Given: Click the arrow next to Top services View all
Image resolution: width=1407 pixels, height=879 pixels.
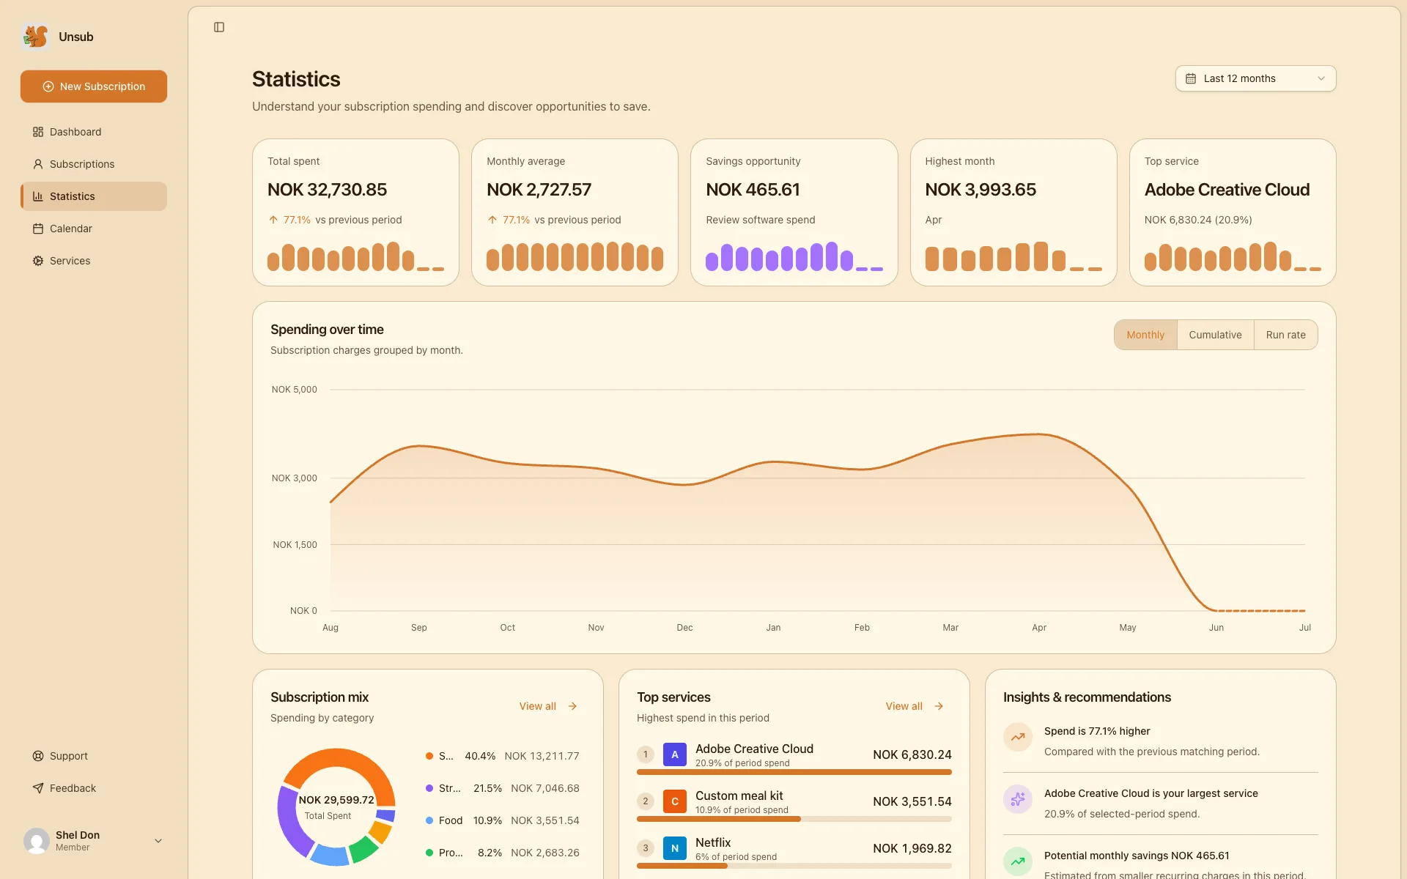Looking at the screenshot, I should (x=939, y=706).
